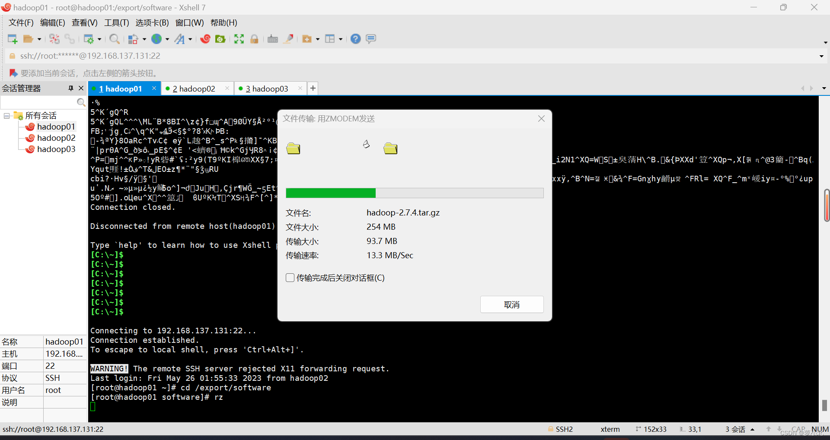Viewport: 830px width, 440px height.
Task: Click the SSH2 status bar entry
Action: coord(560,429)
